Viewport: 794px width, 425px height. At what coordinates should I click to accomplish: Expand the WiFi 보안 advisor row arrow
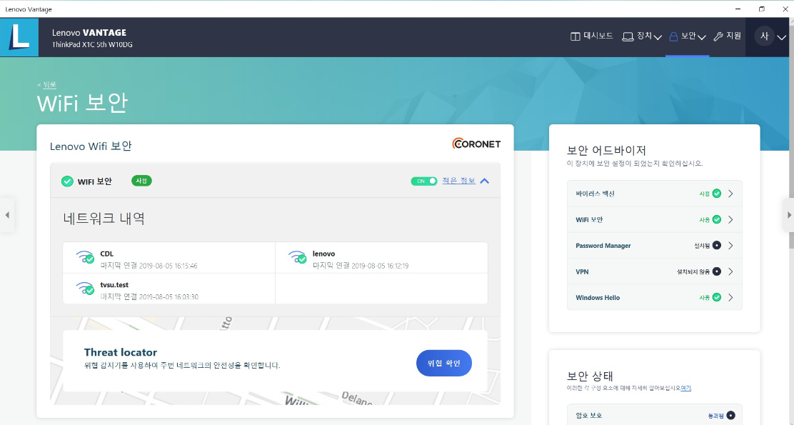[730, 219]
